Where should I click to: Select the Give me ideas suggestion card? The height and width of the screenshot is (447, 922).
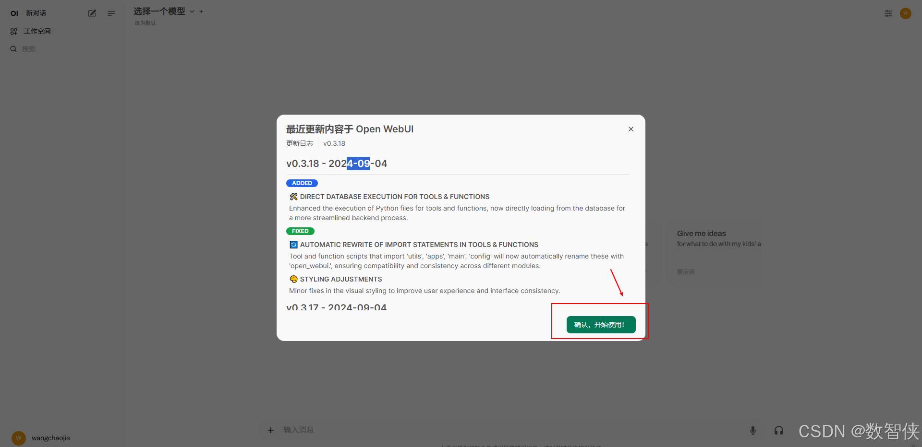[714, 253]
